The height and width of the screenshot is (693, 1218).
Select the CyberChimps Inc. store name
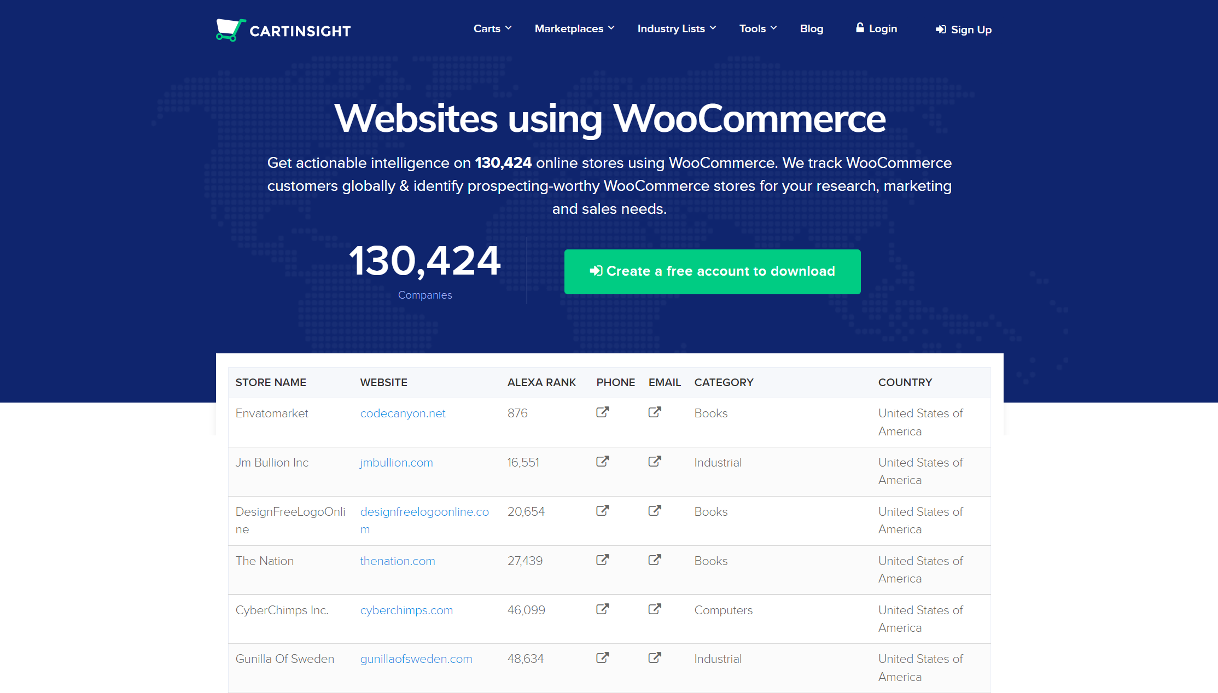coord(282,610)
